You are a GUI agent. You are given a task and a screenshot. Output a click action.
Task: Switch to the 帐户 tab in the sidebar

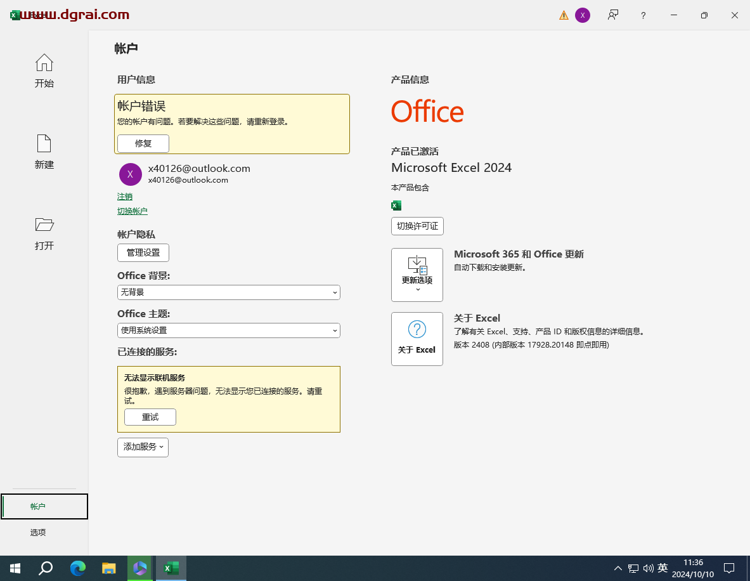coord(37,506)
